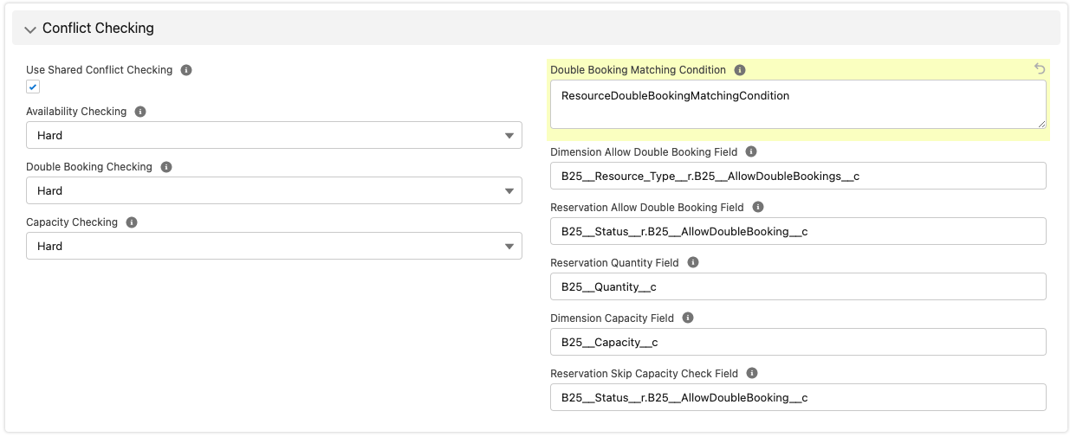
Task: Click info icon for Double Booking Matching Condition
Action: click(740, 70)
